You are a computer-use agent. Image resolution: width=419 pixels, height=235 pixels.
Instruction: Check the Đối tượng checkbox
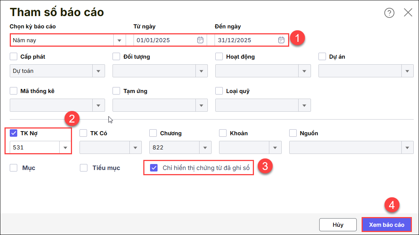[117, 57]
